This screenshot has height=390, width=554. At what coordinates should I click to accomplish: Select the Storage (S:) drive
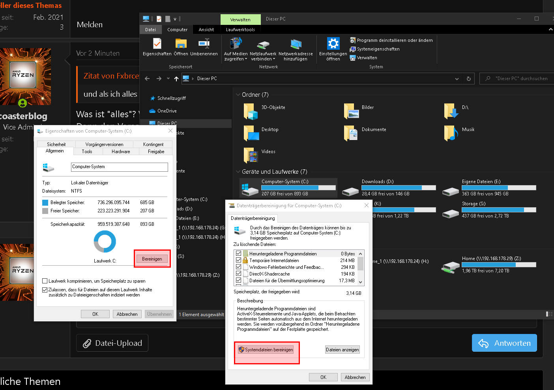click(489, 210)
